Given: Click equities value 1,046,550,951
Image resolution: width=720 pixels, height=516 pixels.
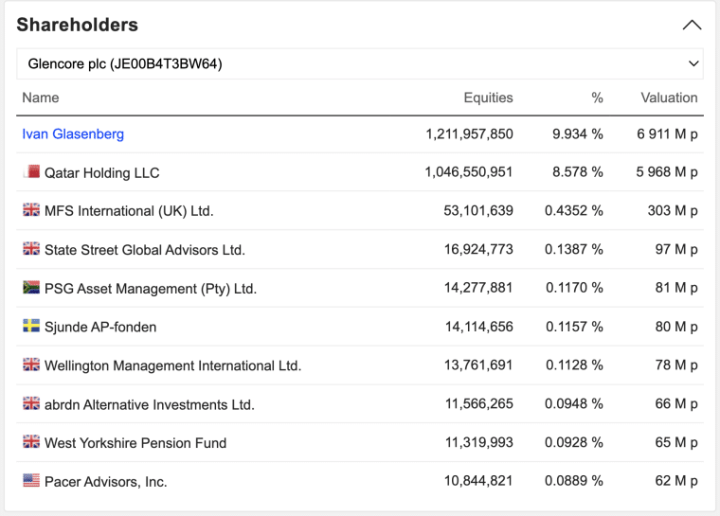Looking at the screenshot, I should pyautogui.click(x=469, y=172).
